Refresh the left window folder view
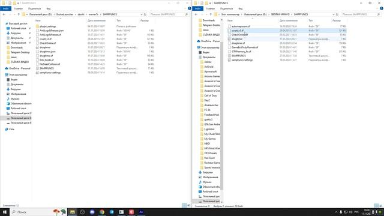 (145, 14)
